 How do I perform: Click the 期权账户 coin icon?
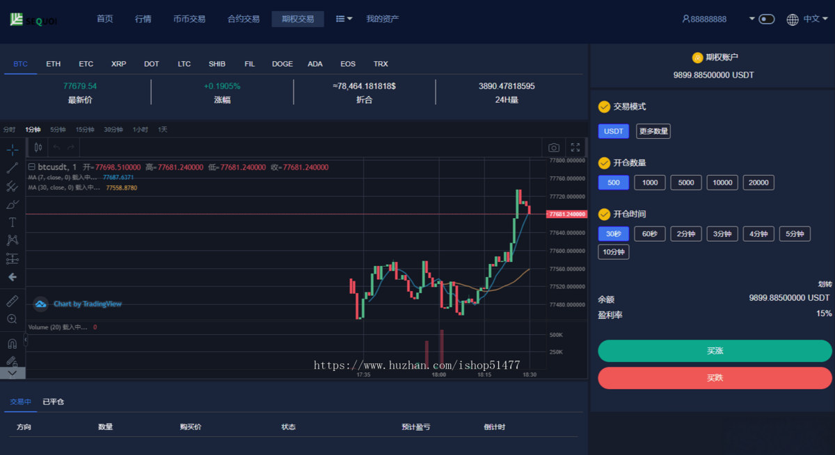click(697, 58)
